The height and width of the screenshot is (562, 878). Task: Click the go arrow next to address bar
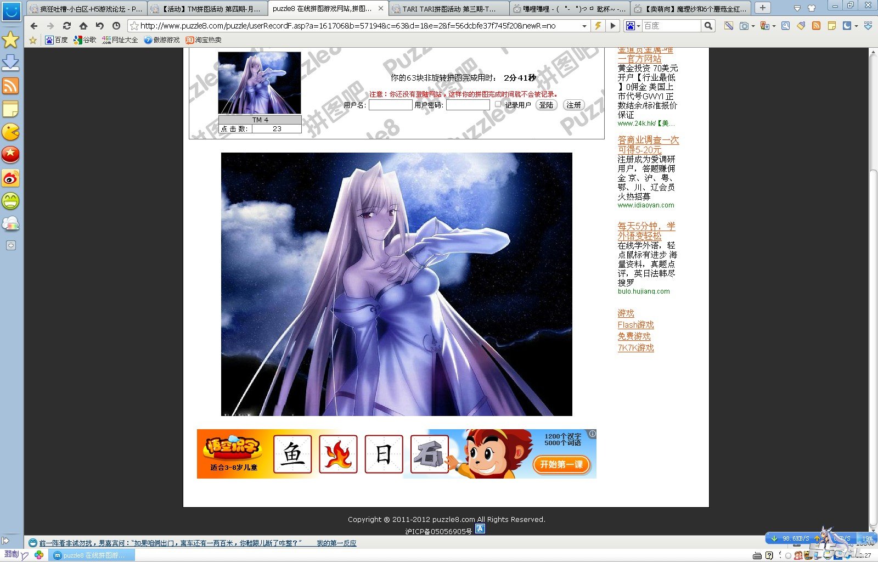(614, 26)
